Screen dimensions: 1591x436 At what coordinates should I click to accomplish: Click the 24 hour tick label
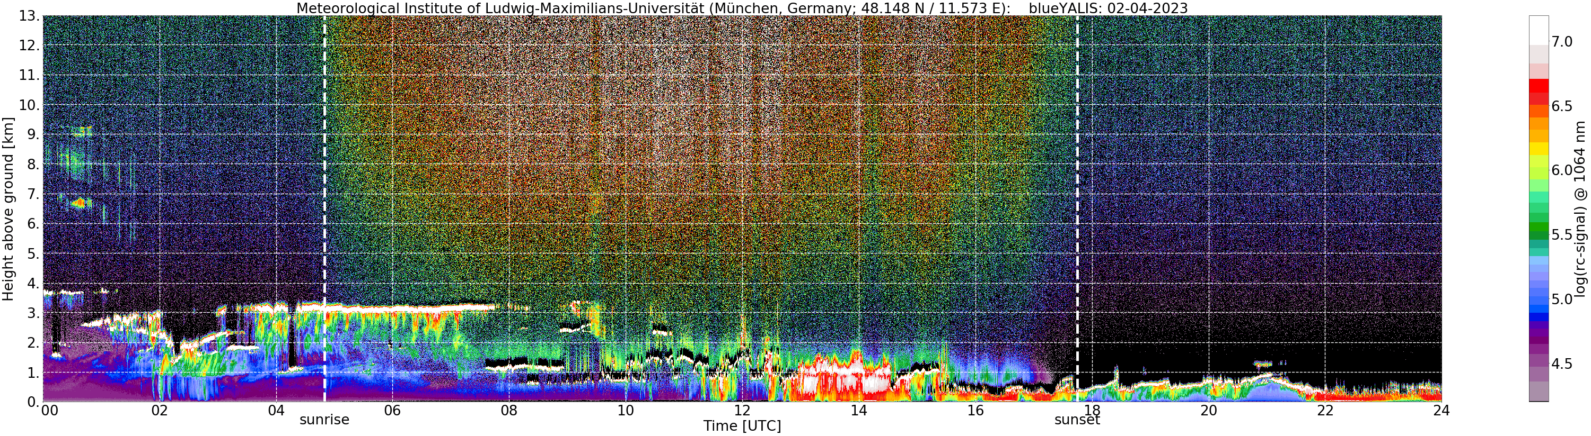pyautogui.click(x=1441, y=410)
